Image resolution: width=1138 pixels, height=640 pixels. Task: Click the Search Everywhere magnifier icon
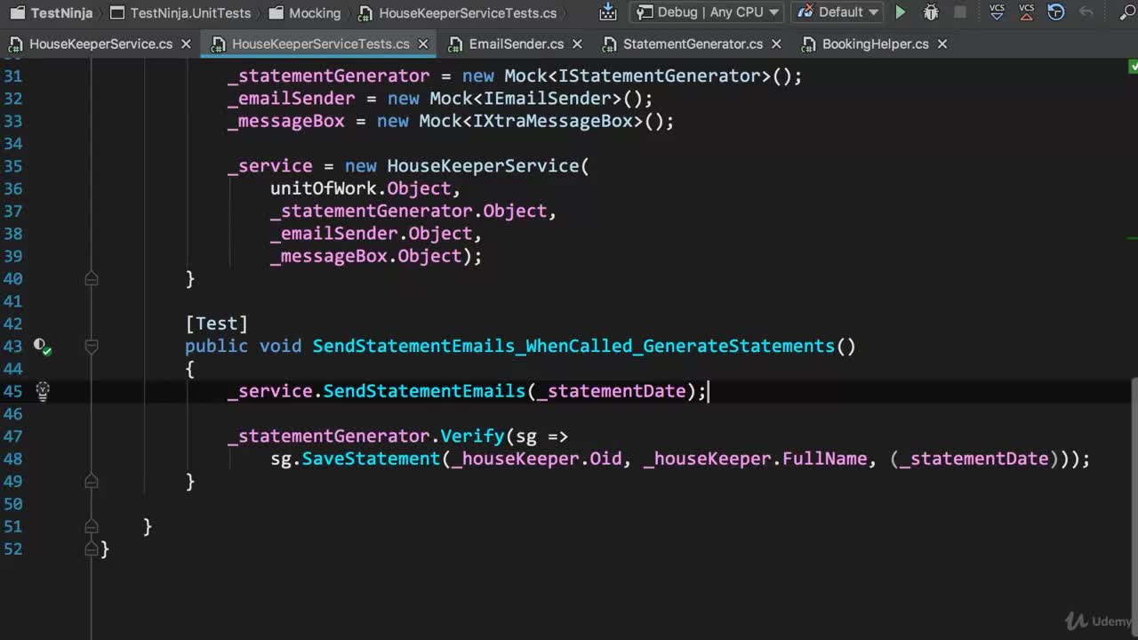click(1126, 12)
